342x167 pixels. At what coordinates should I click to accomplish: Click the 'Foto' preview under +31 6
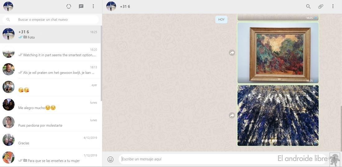point(31,38)
